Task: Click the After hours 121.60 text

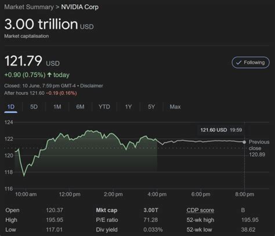Action: click(24, 93)
